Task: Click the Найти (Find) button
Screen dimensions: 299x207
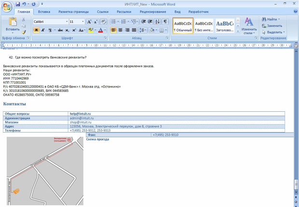Action: pyautogui.click(x=271, y=19)
